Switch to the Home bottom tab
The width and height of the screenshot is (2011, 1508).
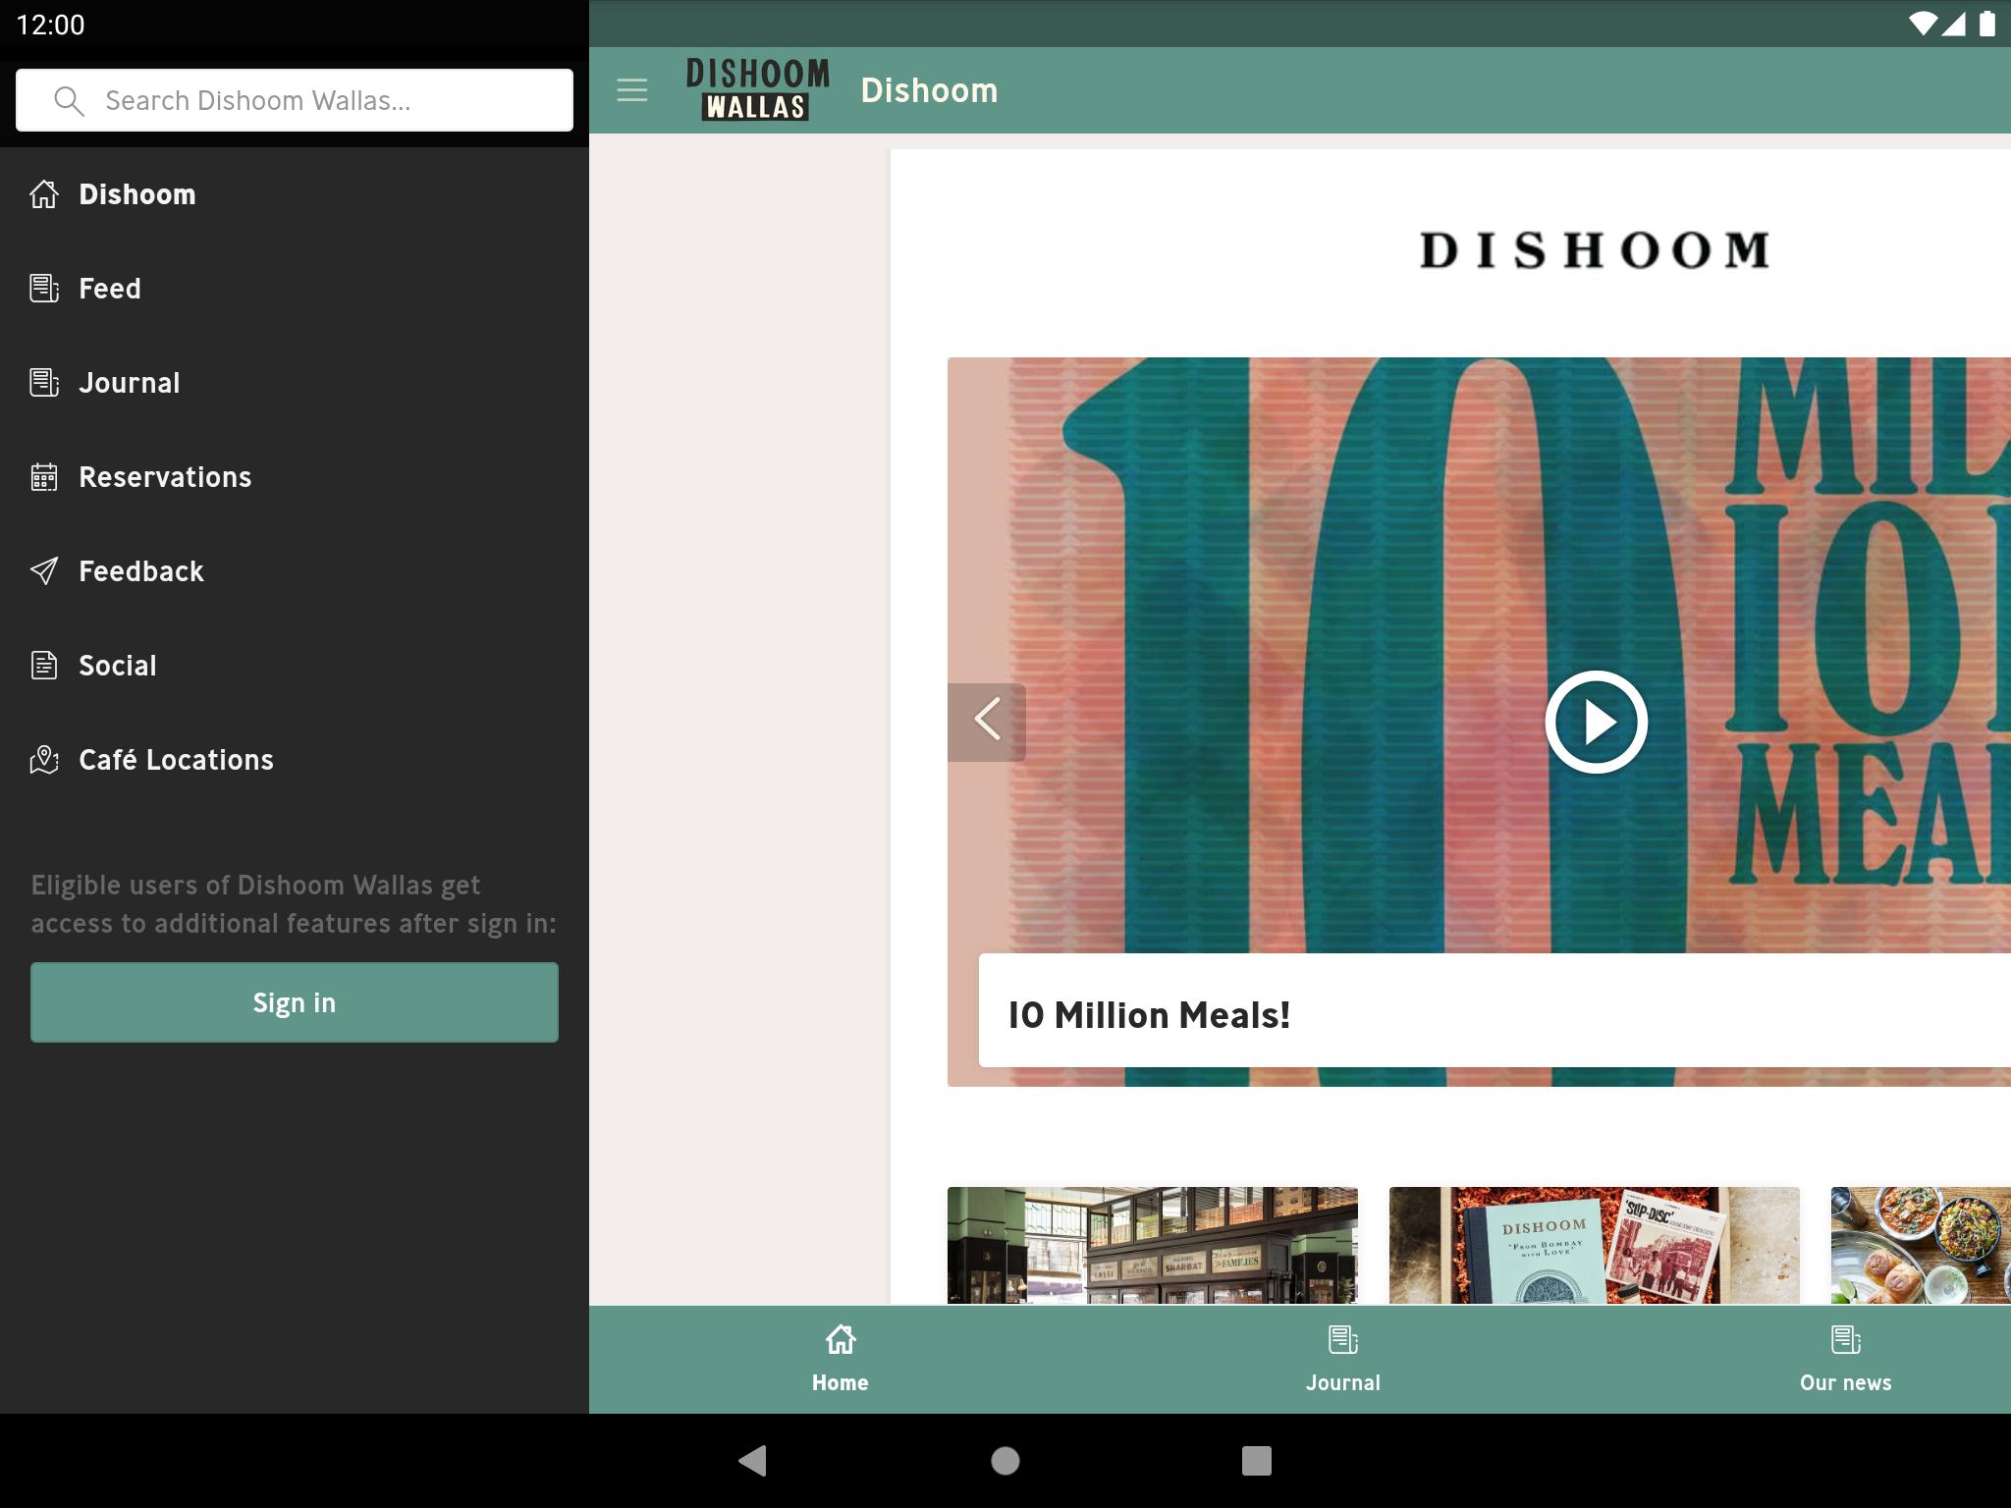point(841,1359)
